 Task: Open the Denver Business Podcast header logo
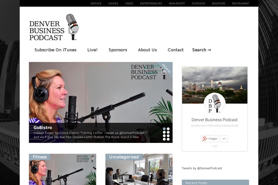[x=54, y=27]
